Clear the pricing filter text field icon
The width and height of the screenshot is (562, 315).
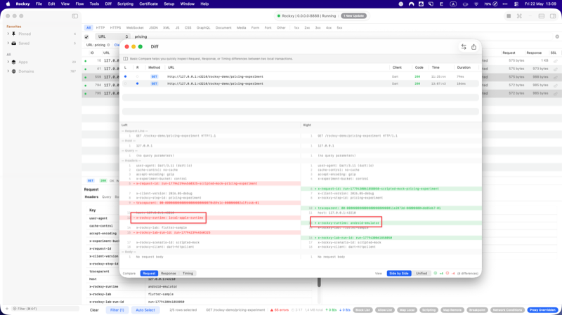coord(557,36)
